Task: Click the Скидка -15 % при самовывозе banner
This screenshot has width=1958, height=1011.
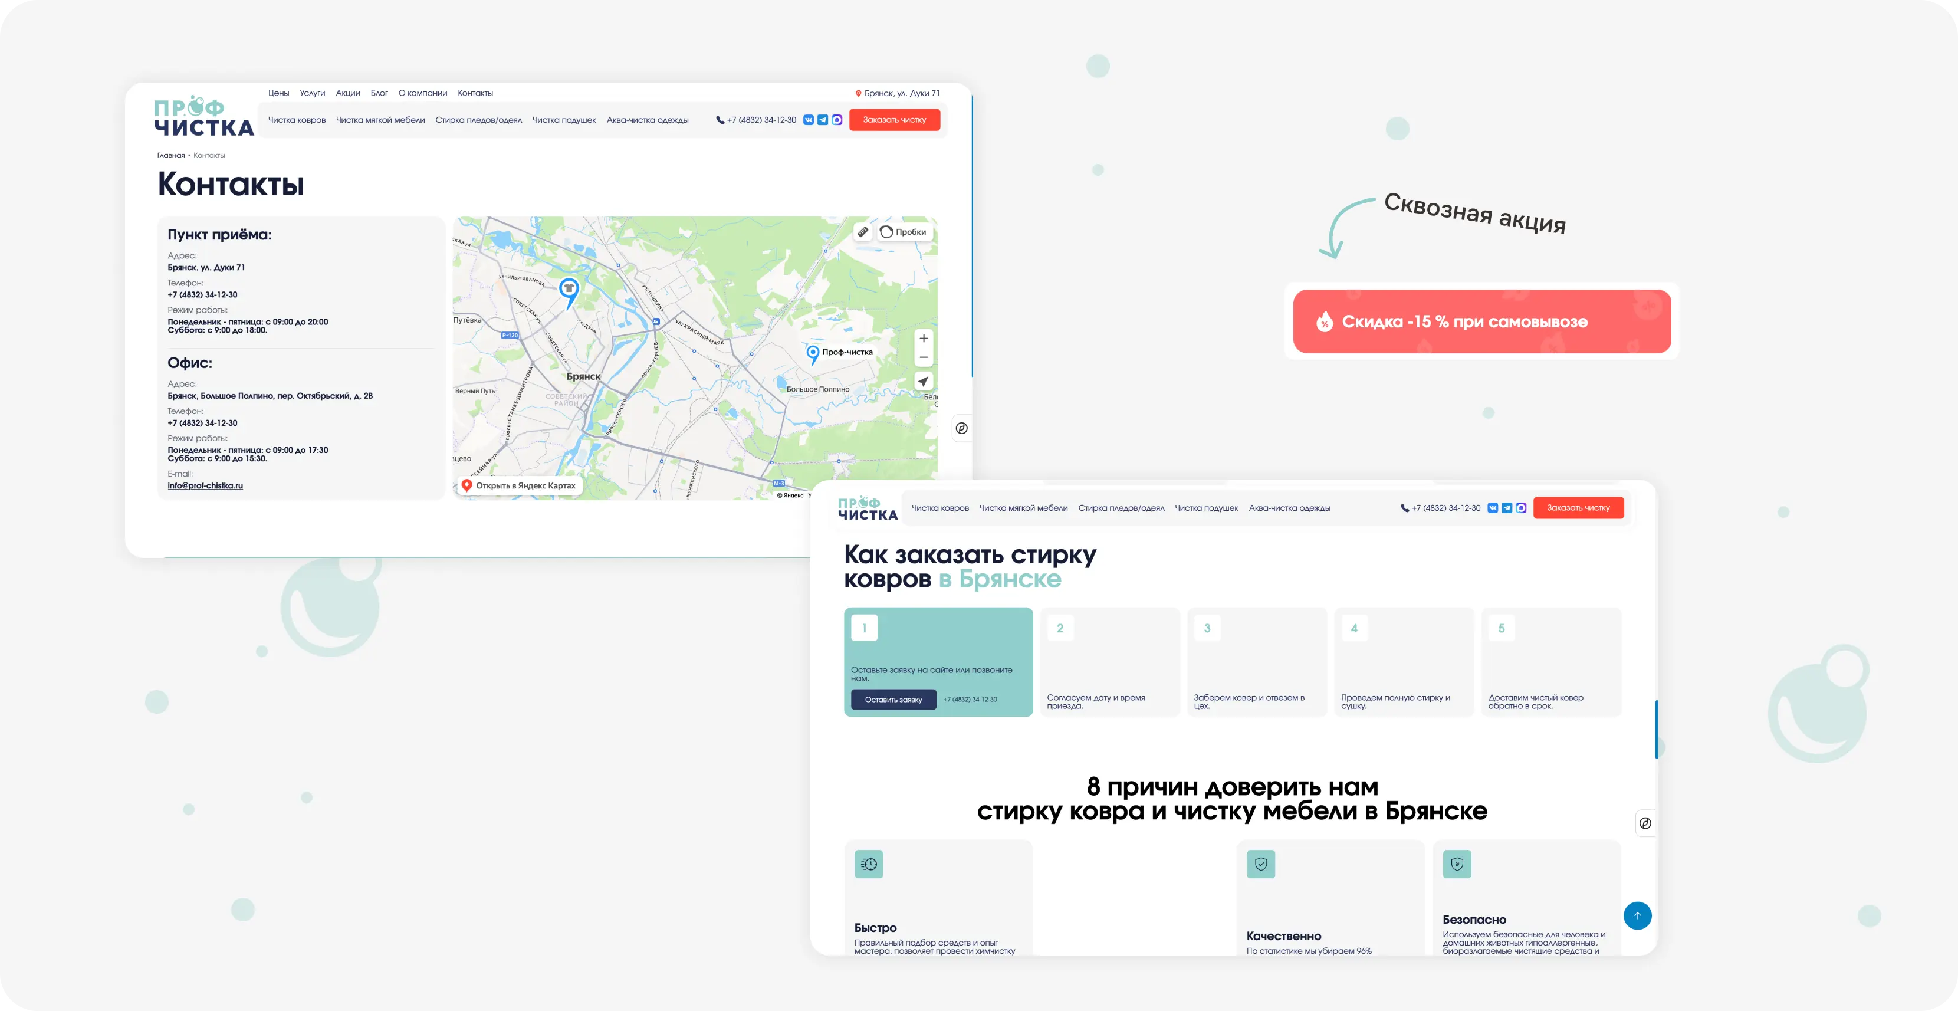Action: pyautogui.click(x=1482, y=321)
